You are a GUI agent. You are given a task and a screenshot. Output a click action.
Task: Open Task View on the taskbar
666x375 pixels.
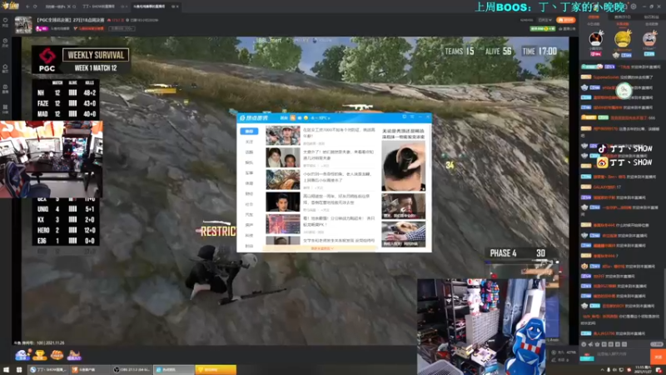click(19, 370)
